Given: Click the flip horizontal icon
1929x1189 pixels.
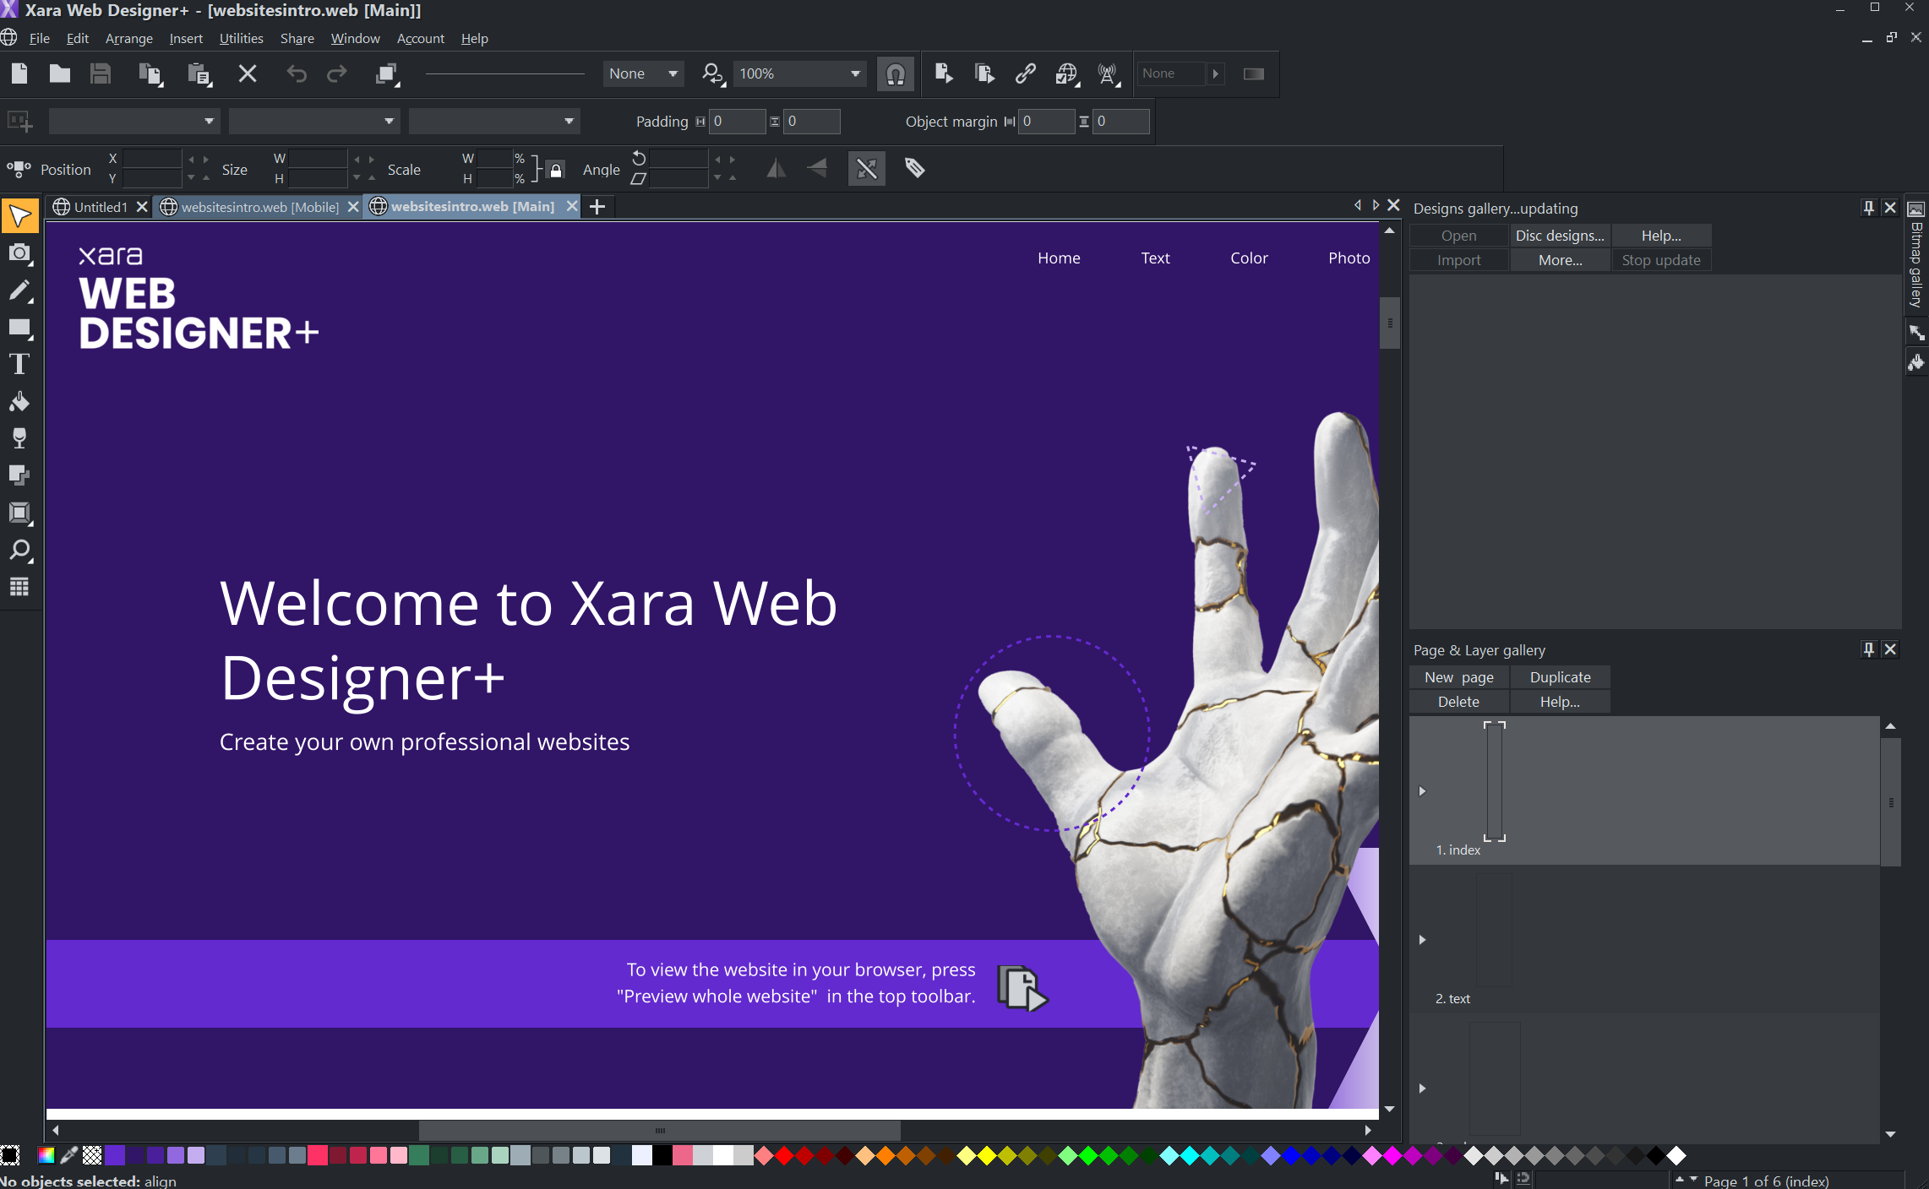Looking at the screenshot, I should pyautogui.click(x=776, y=168).
